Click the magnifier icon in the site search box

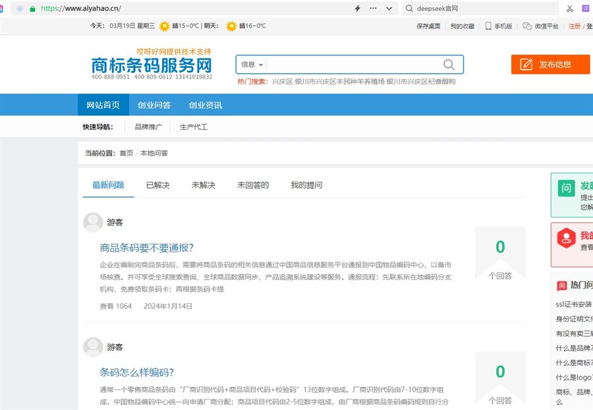click(x=449, y=65)
